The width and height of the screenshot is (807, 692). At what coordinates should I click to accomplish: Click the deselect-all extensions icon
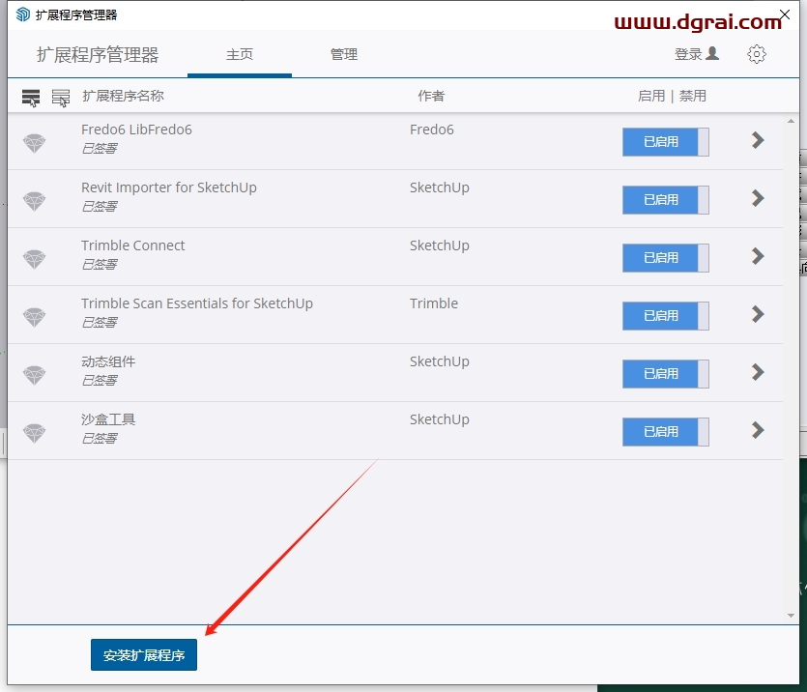61,98
